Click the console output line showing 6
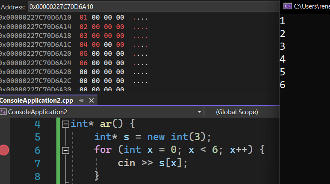Image resolution: width=330 pixels, height=184 pixels. click(x=283, y=85)
